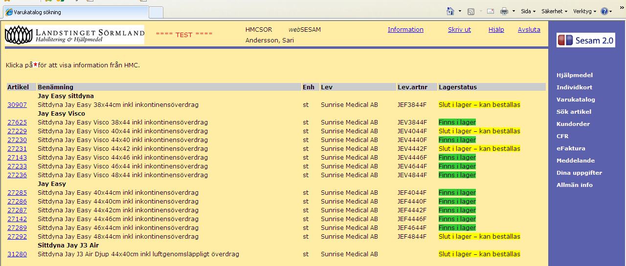
Task: Open eFaktura in the side menu
Action: click(571, 148)
